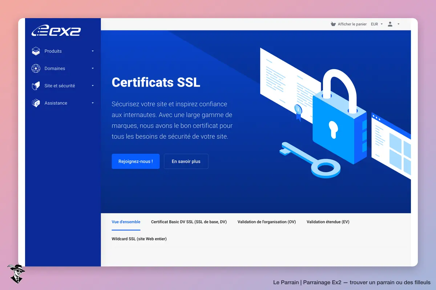The width and height of the screenshot is (436, 290).
Task: Click the Domaines globe icon
Action: click(36, 69)
